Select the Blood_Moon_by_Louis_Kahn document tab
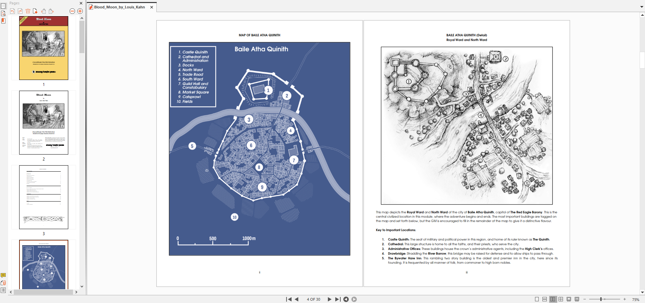 119,7
